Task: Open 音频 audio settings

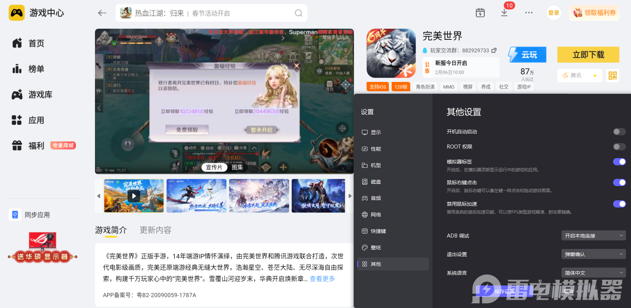Action: tap(393, 198)
